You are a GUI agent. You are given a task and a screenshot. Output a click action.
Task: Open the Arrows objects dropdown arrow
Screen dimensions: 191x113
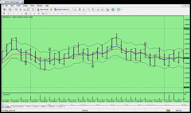coord(45,13)
